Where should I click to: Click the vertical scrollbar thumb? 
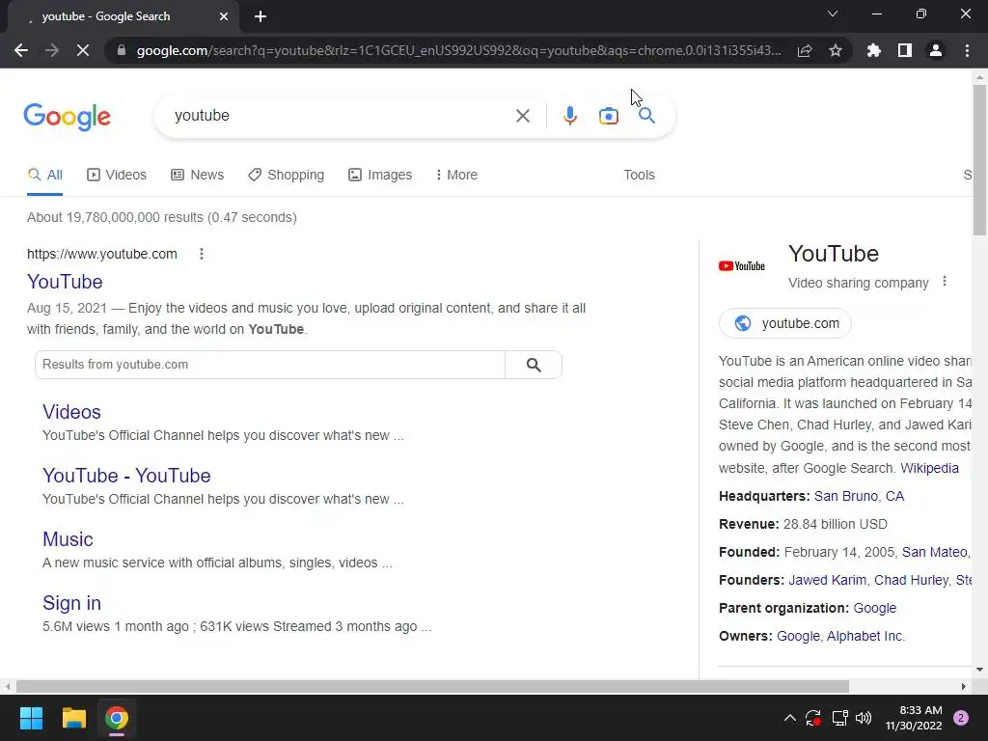click(979, 160)
